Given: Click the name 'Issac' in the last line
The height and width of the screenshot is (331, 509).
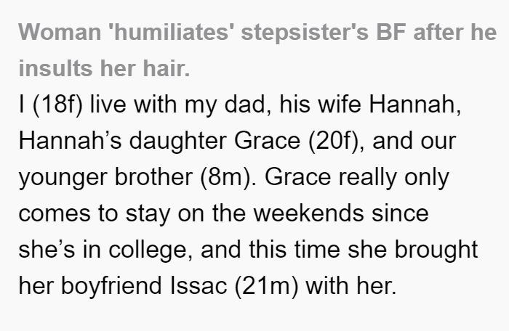Looking at the screenshot, I should click(x=198, y=286).
